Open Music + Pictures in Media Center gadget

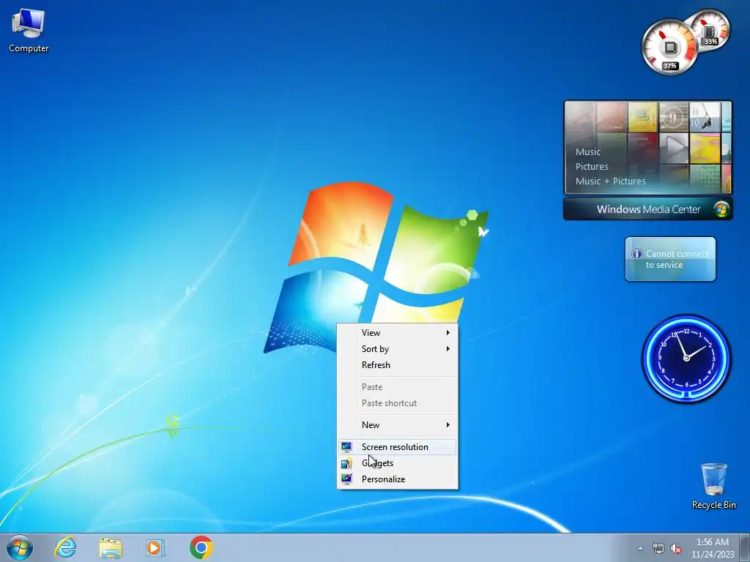tap(610, 181)
